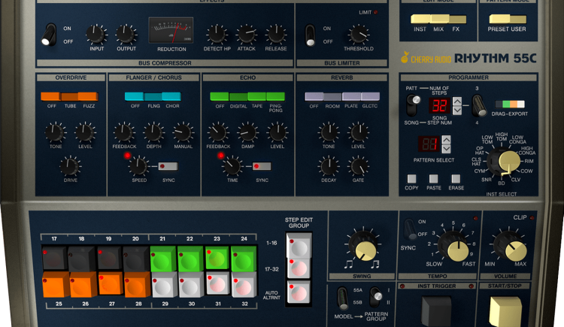Click the compressor OUTPUT knob
The image size is (564, 327).
point(126,35)
